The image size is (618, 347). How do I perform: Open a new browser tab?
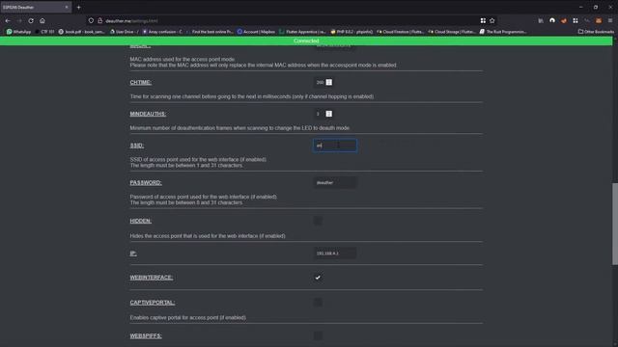pyautogui.click(x=79, y=7)
